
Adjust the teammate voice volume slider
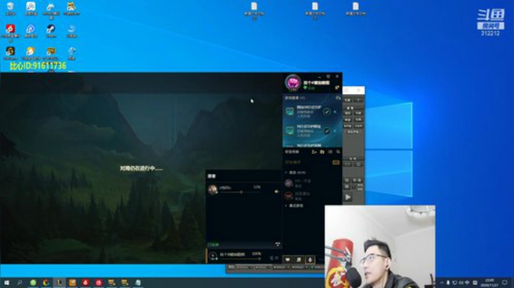(x=241, y=192)
